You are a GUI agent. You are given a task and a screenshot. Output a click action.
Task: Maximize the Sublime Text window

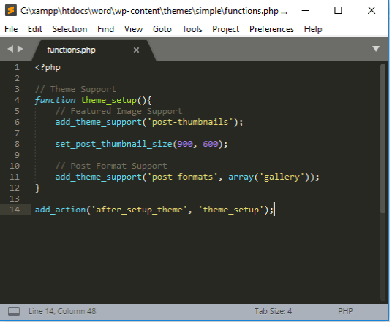pyautogui.click(x=338, y=10)
